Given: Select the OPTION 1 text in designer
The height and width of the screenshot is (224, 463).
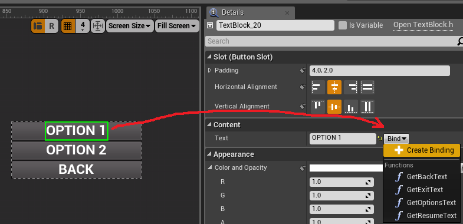Looking at the screenshot, I should (x=77, y=131).
